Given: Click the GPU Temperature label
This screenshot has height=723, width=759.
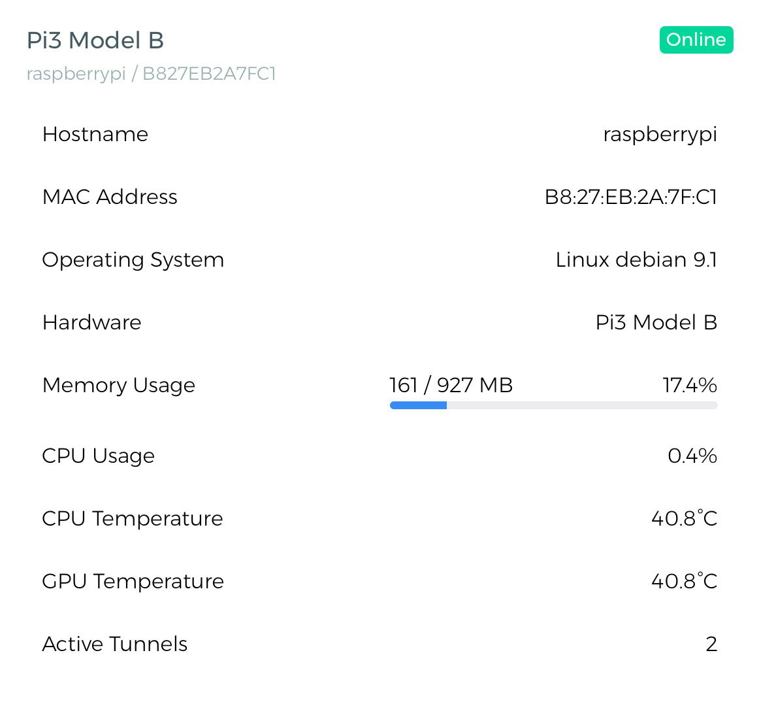Looking at the screenshot, I should click(133, 581).
